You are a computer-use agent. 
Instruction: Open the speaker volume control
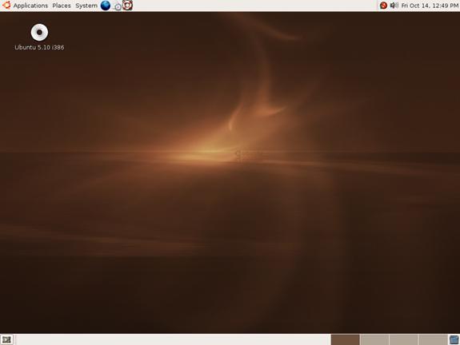394,6
